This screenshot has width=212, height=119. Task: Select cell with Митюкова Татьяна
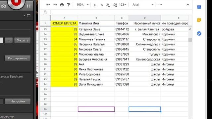pos(96,39)
